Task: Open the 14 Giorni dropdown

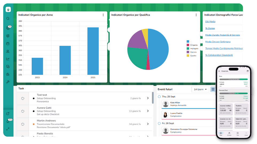Action: pos(200,89)
